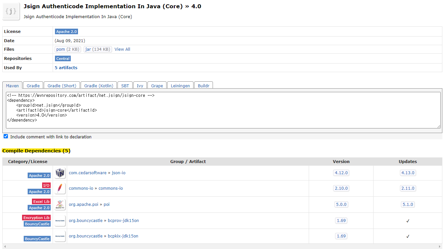Viewport: 443px width, 249px height.
Task: Open the Buildr tab
Action: point(204,86)
